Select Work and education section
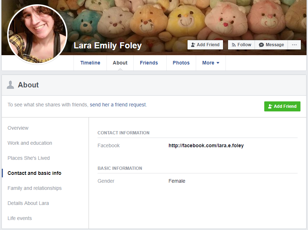The width and height of the screenshot is (308, 230). point(30,143)
